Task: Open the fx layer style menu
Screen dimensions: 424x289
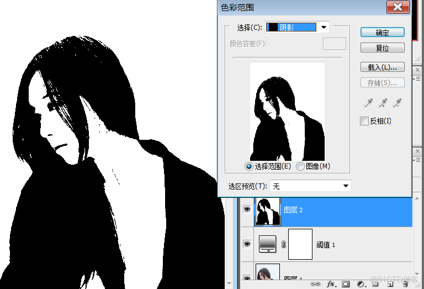Action: 331,284
